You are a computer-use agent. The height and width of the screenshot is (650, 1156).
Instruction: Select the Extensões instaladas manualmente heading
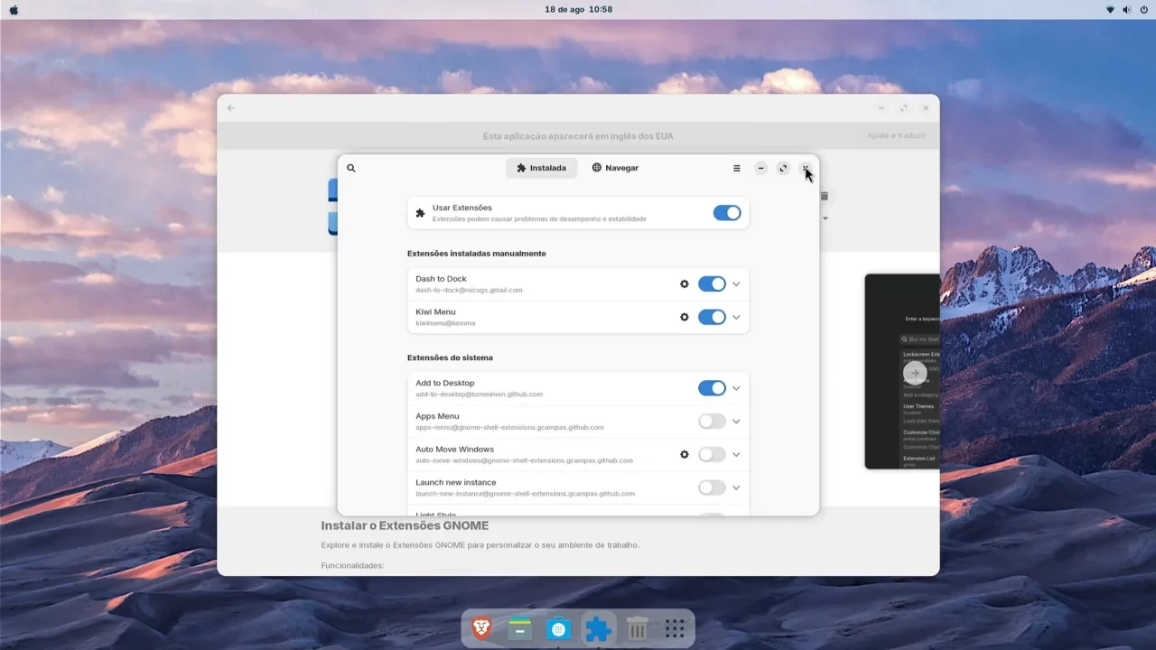click(477, 254)
